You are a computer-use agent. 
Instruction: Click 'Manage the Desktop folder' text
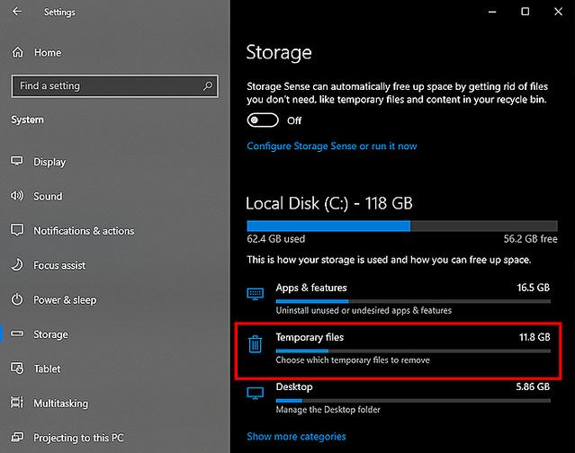coord(328,410)
